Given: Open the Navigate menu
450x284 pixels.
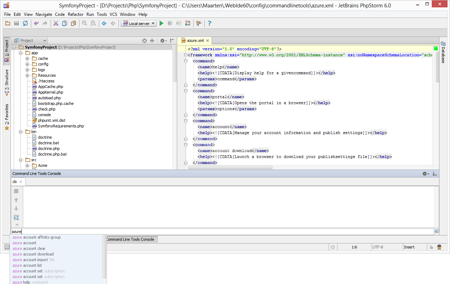Looking at the screenshot, I should click(44, 14).
